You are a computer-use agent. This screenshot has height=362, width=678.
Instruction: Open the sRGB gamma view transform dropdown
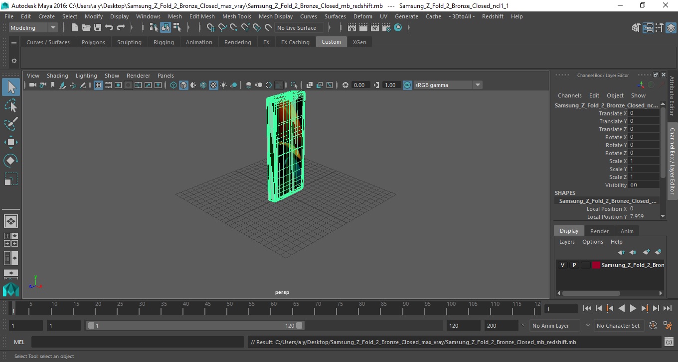(448, 85)
